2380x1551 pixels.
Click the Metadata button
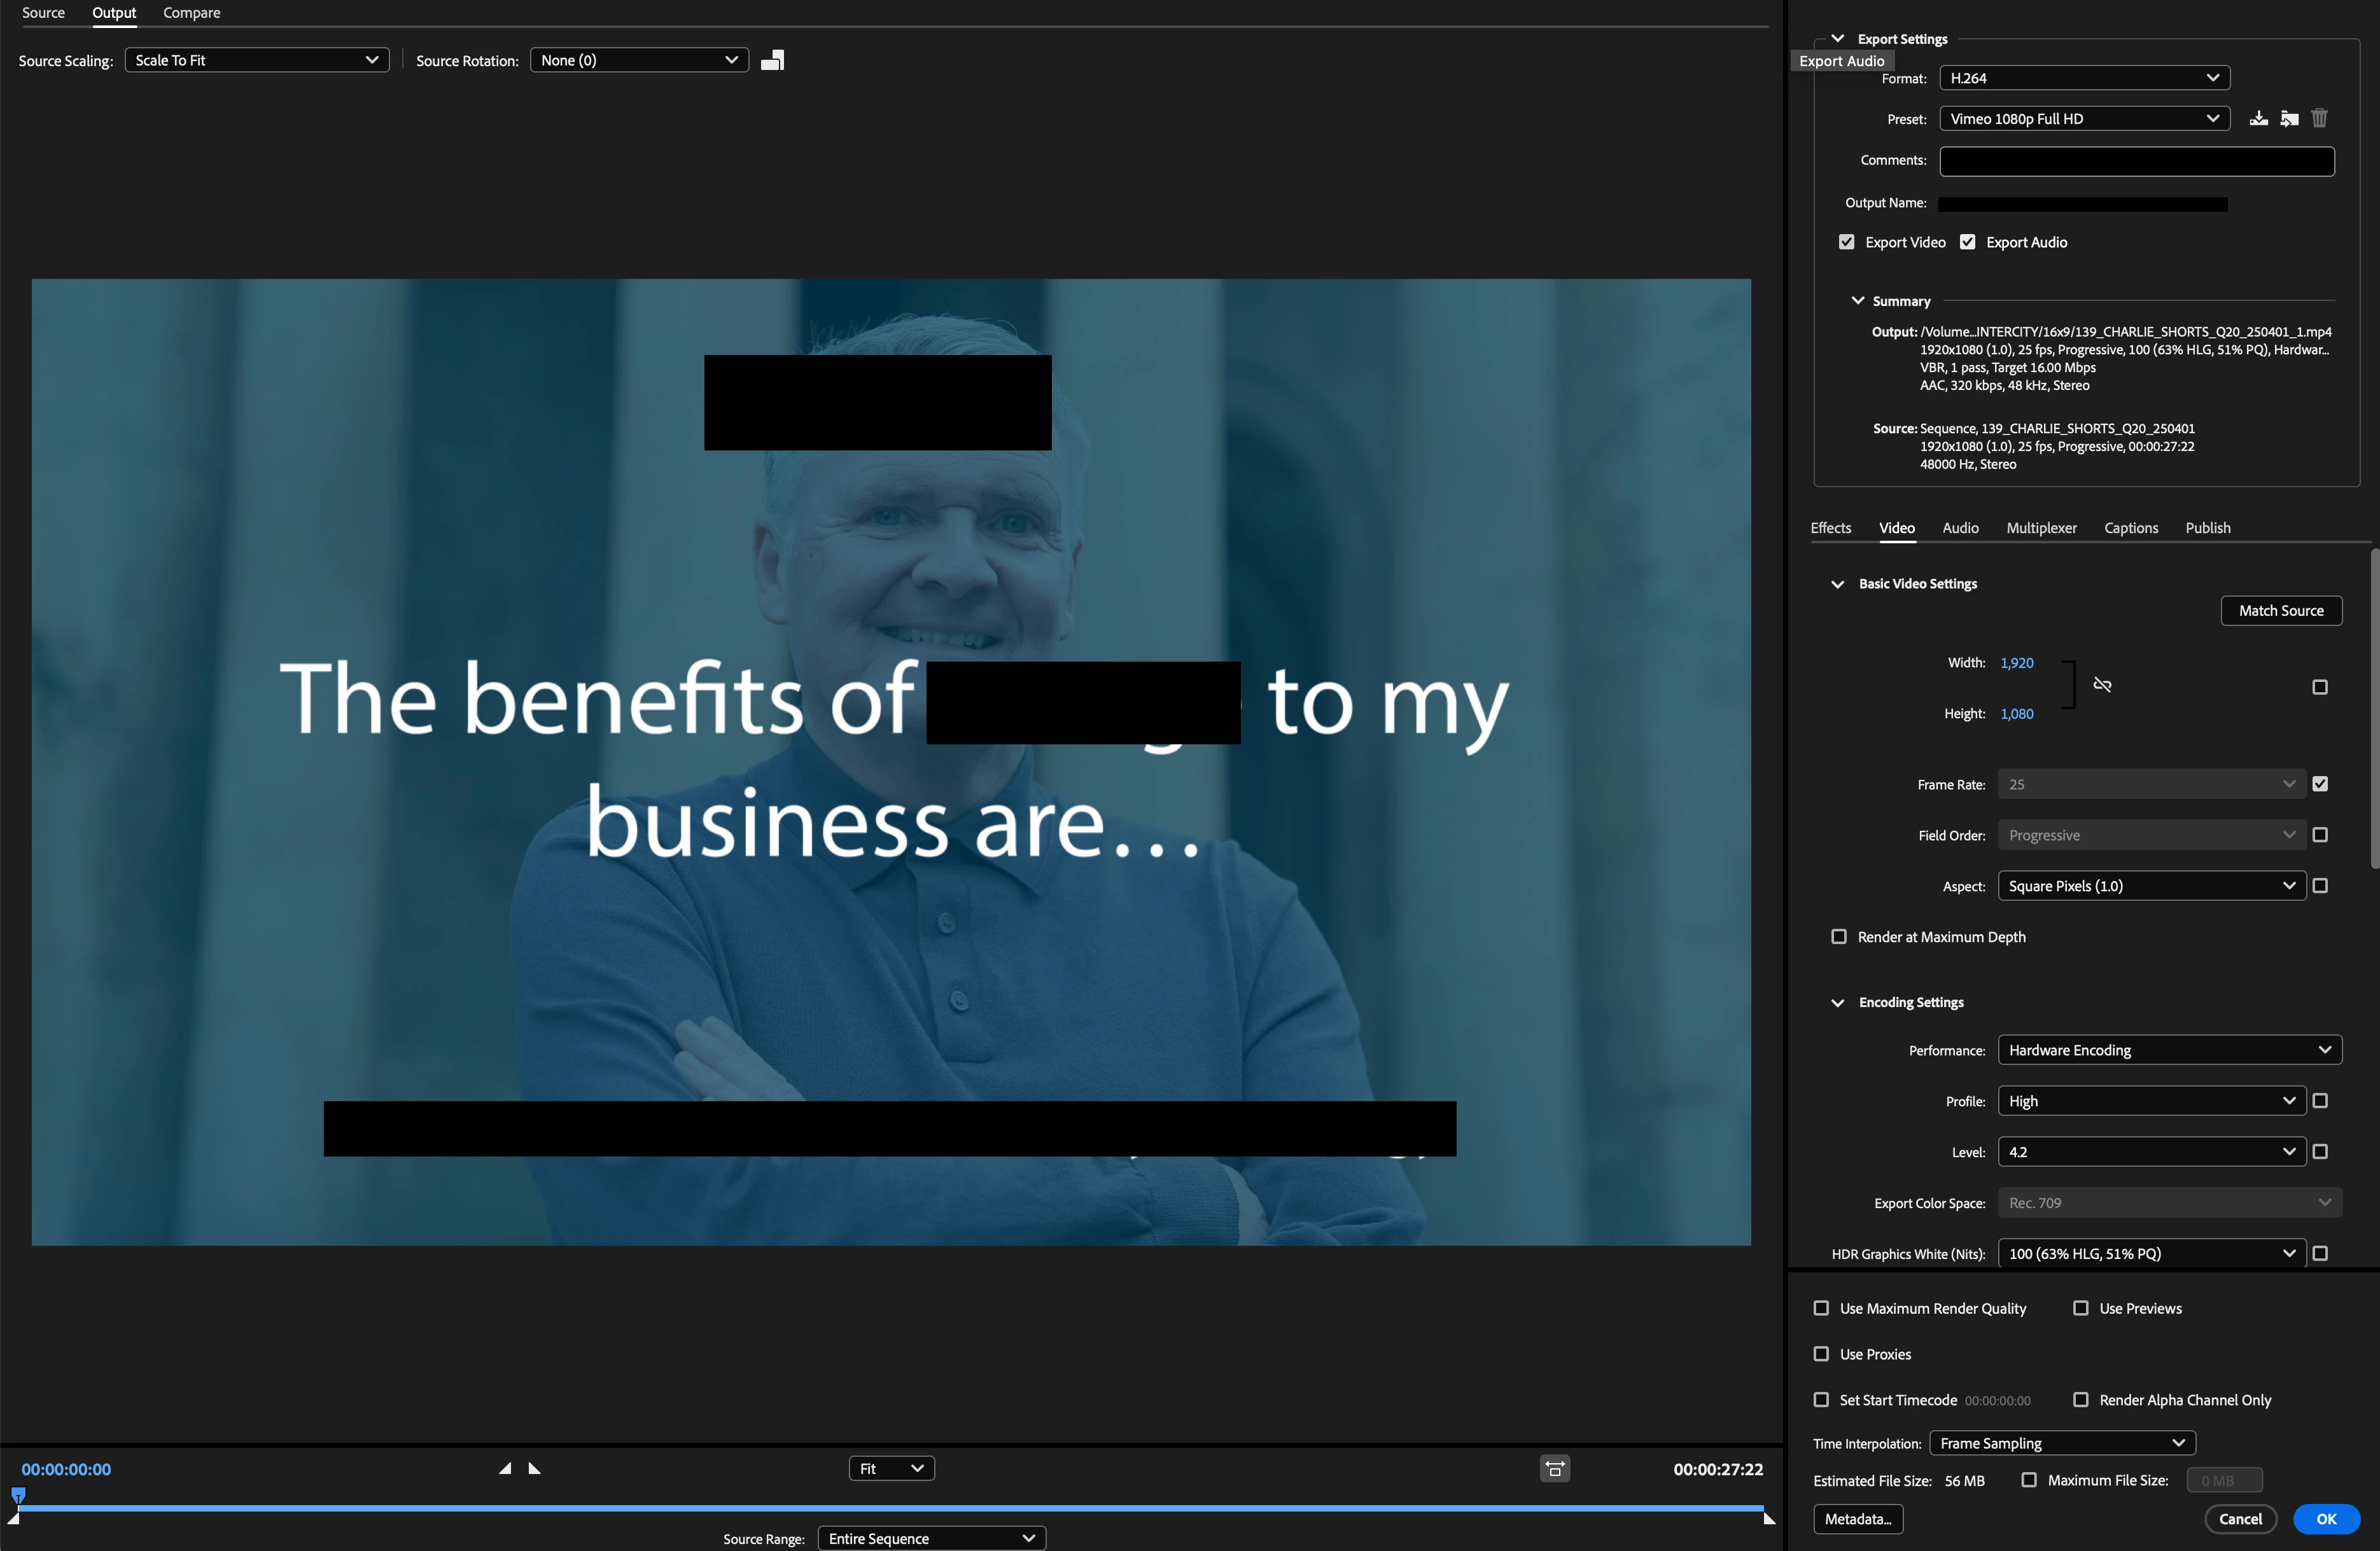click(x=1857, y=1519)
